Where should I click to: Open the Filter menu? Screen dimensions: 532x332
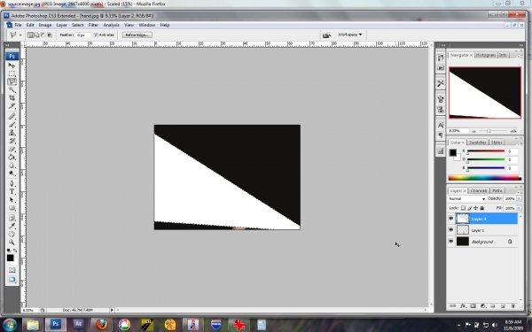point(93,25)
